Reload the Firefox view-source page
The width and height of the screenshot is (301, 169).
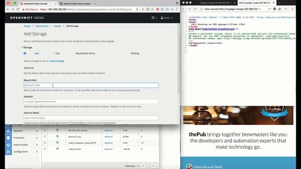[x=195, y=9]
